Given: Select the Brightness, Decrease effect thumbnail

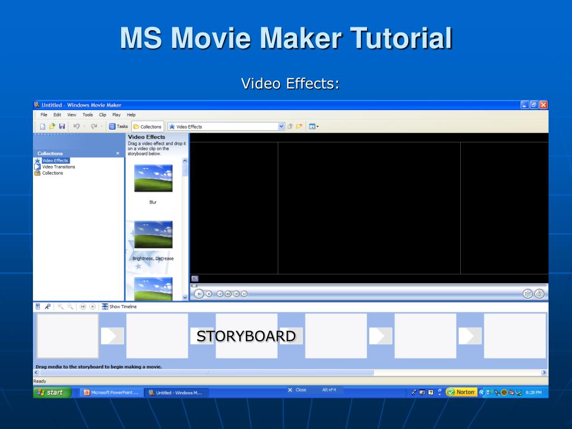Looking at the screenshot, I should tap(153, 235).
